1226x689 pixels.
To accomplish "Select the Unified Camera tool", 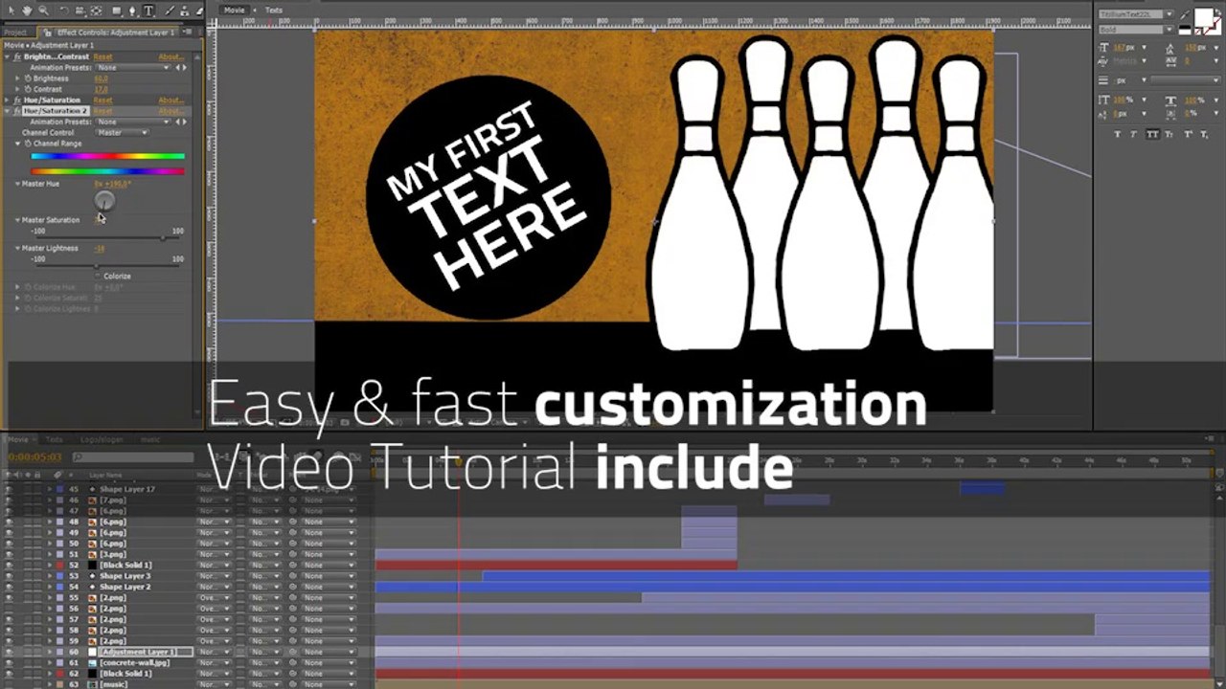I will click(x=79, y=11).
